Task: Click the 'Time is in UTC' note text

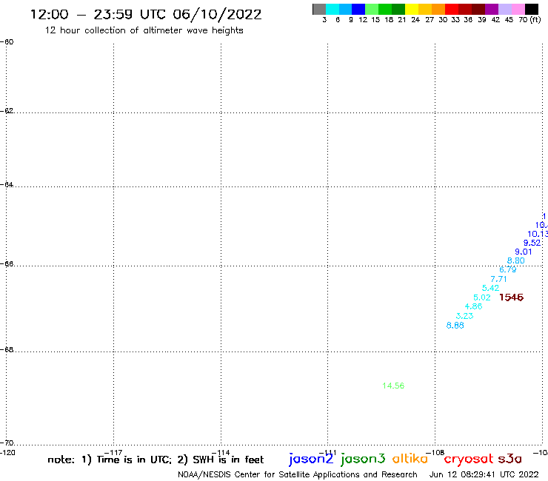Action: (x=134, y=460)
